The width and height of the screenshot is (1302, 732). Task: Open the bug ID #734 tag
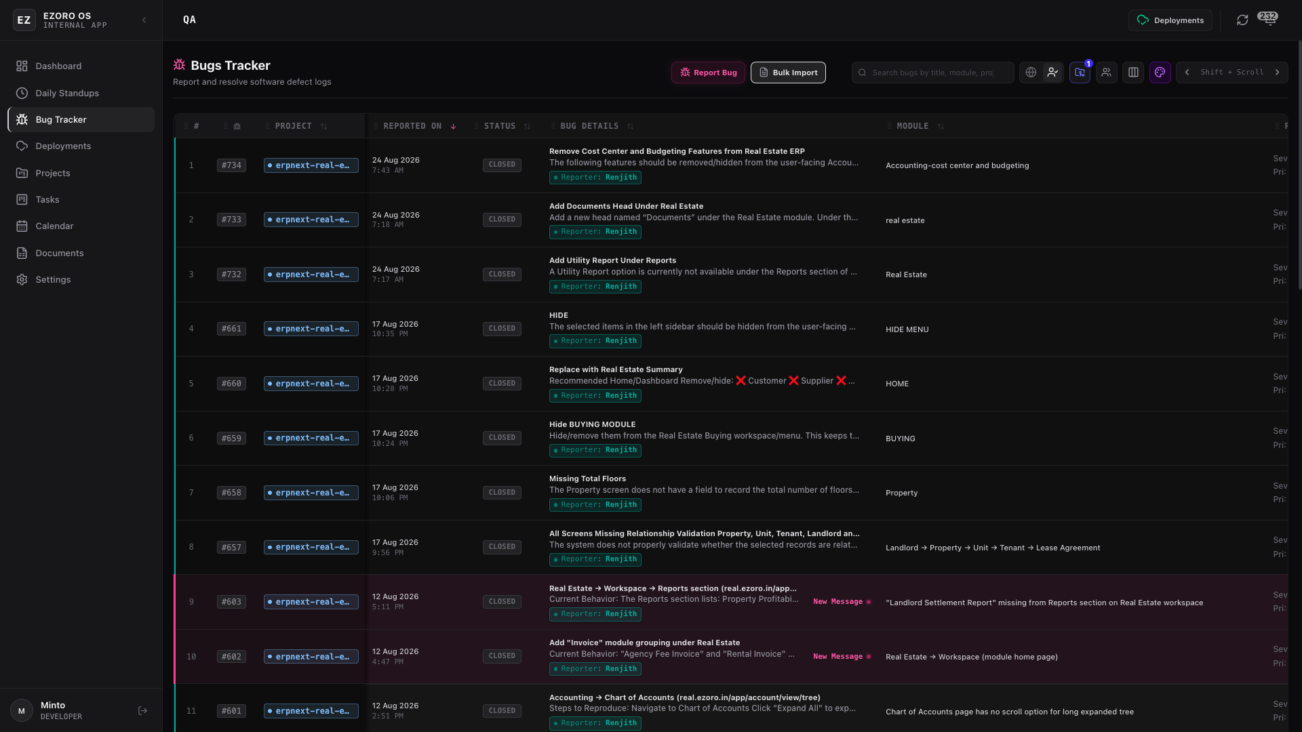[x=231, y=165]
